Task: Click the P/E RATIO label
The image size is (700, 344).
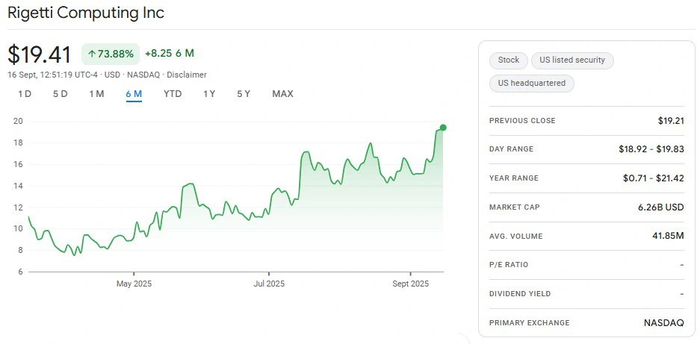Action: pos(509,265)
